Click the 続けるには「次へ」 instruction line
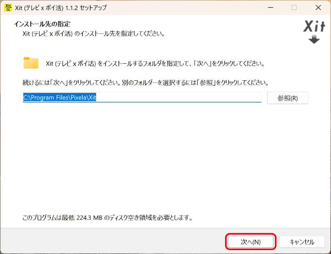 point(146,83)
